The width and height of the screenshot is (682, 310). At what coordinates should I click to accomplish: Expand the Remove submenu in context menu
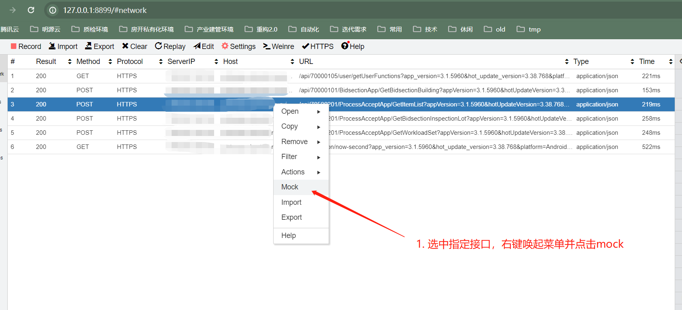301,142
